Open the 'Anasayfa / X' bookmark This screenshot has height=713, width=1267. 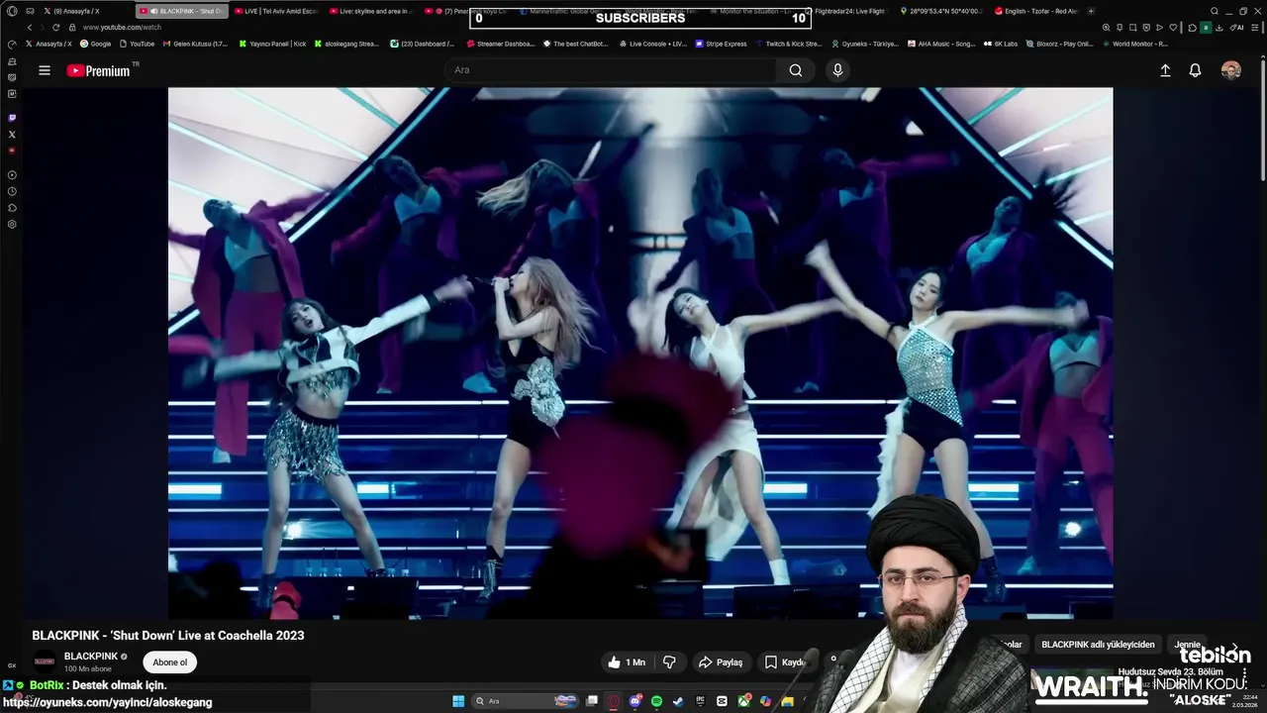point(49,44)
